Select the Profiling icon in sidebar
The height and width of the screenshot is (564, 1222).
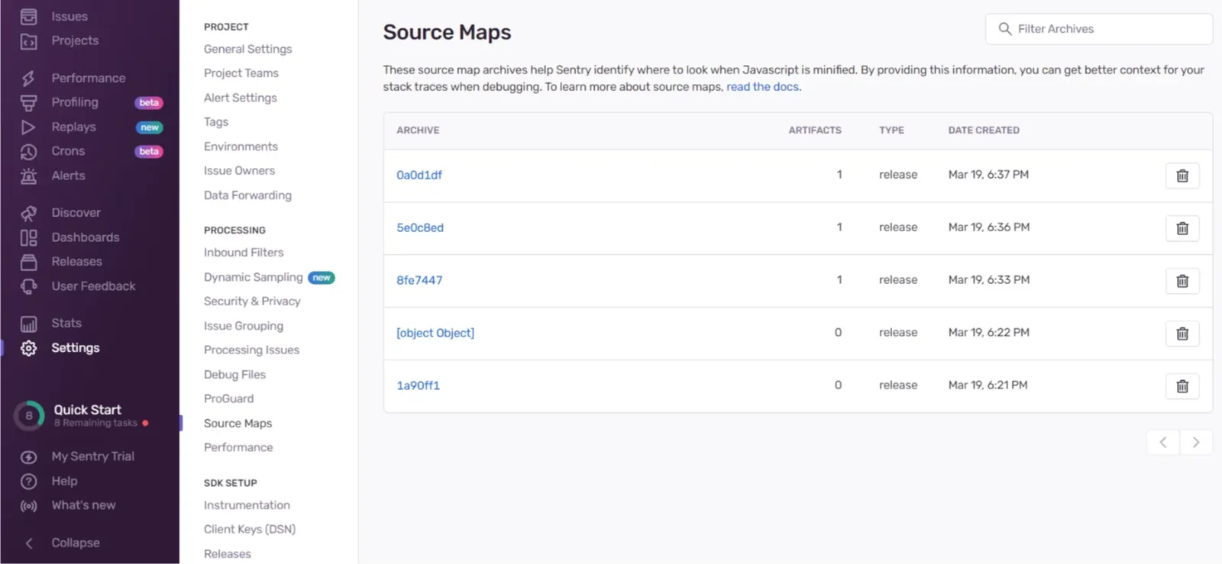[28, 102]
